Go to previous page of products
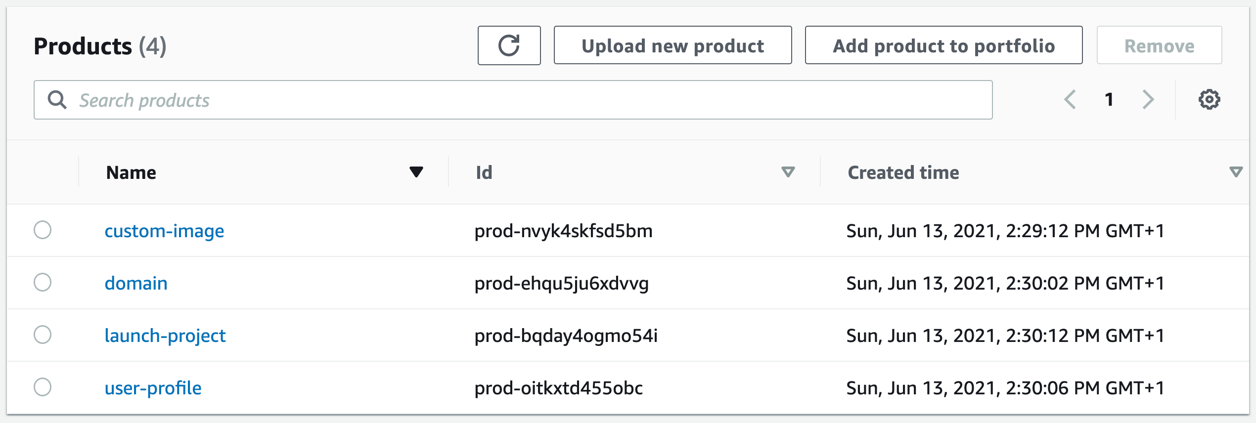1256x423 pixels. (x=1070, y=100)
